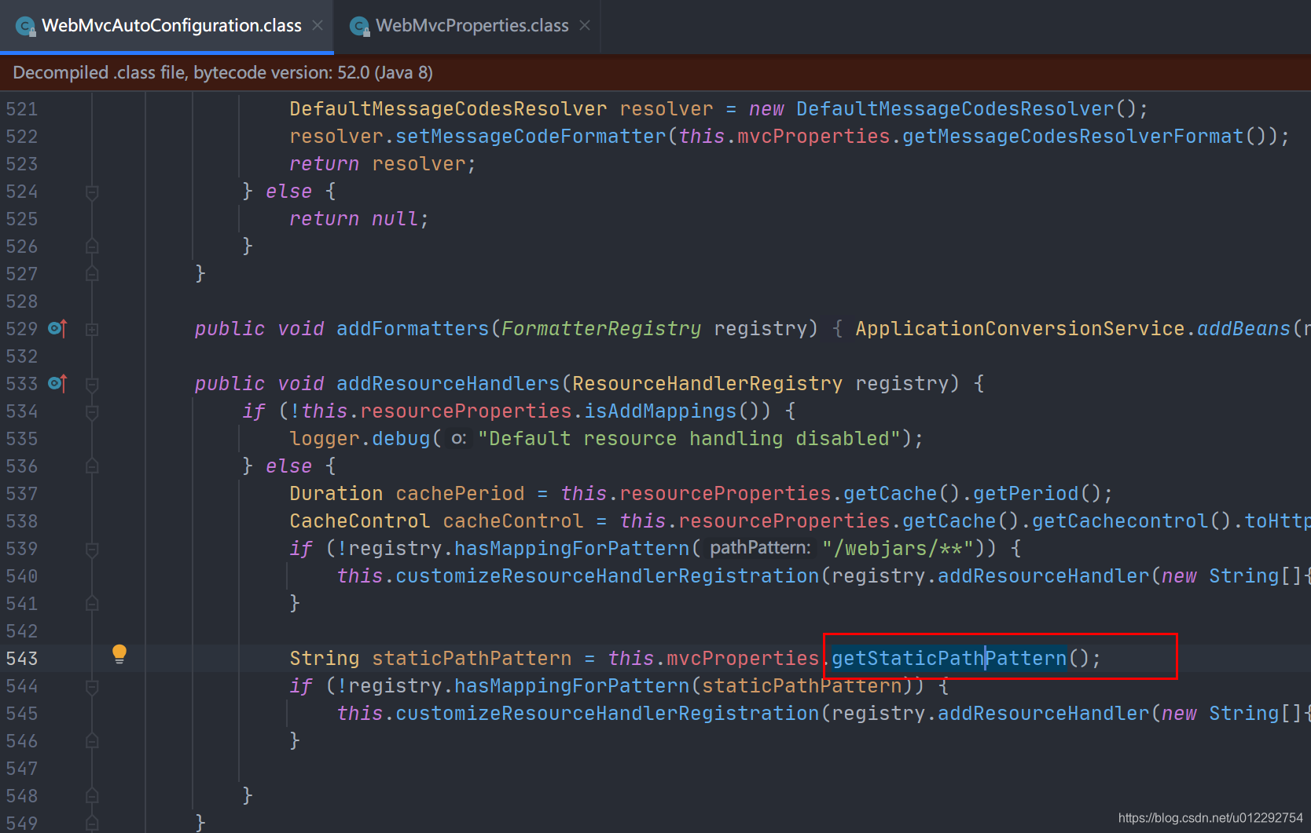Click the folded ellipsis braces on line 529

coord(838,328)
